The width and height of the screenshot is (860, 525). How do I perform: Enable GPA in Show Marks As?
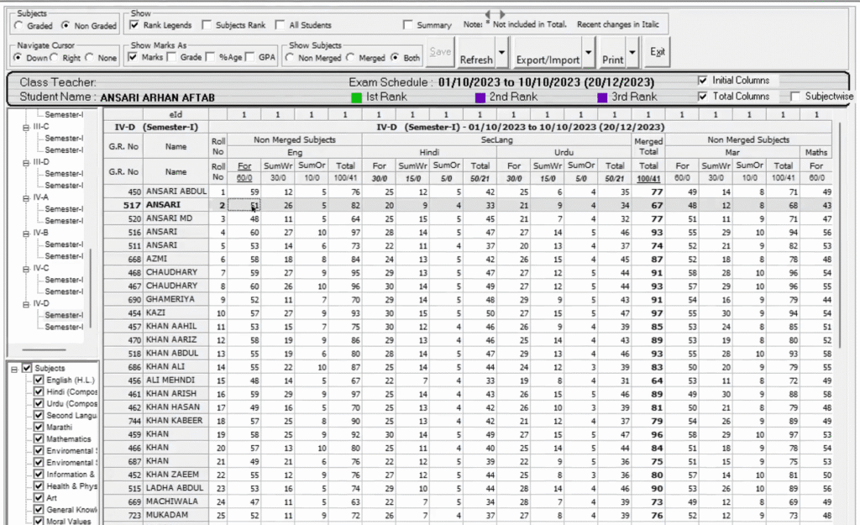coord(249,57)
